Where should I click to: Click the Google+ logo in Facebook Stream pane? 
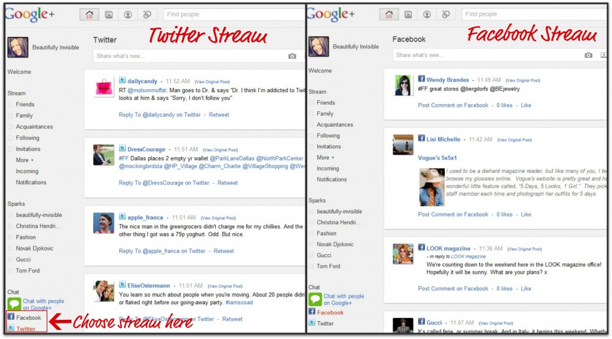(331, 14)
